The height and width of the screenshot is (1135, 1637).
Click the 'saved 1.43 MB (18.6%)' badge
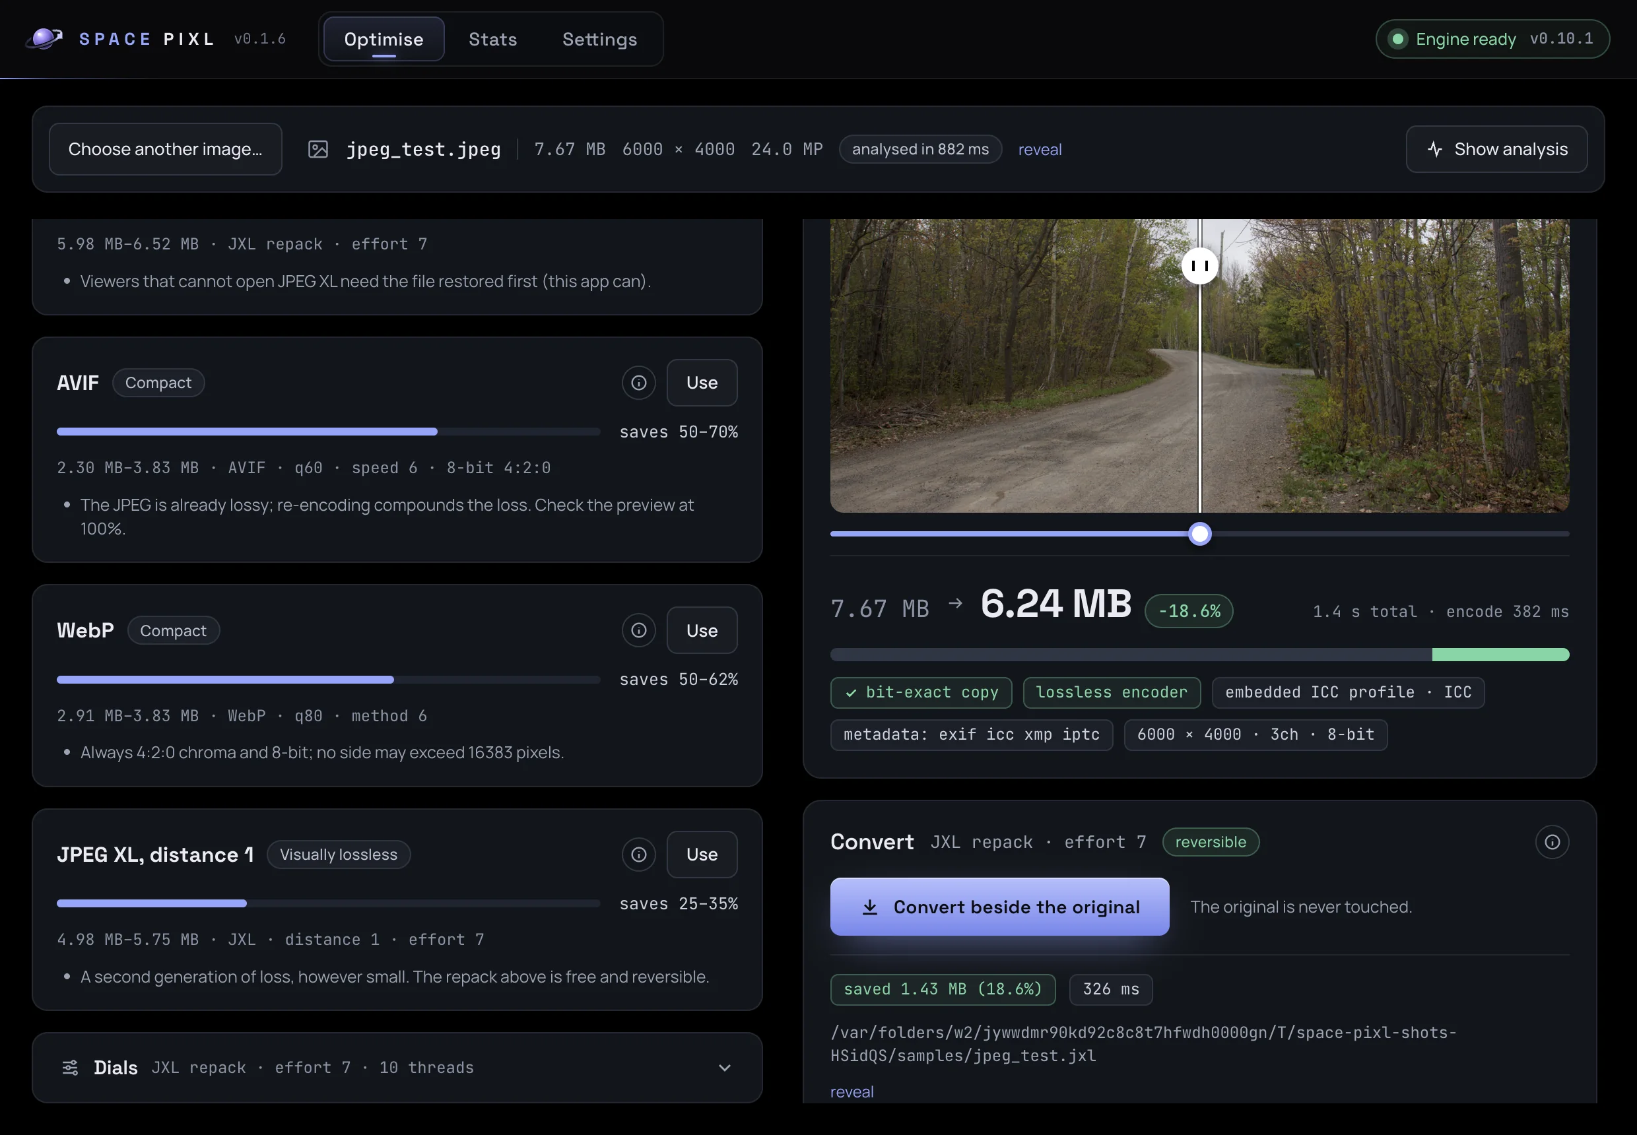(x=943, y=989)
